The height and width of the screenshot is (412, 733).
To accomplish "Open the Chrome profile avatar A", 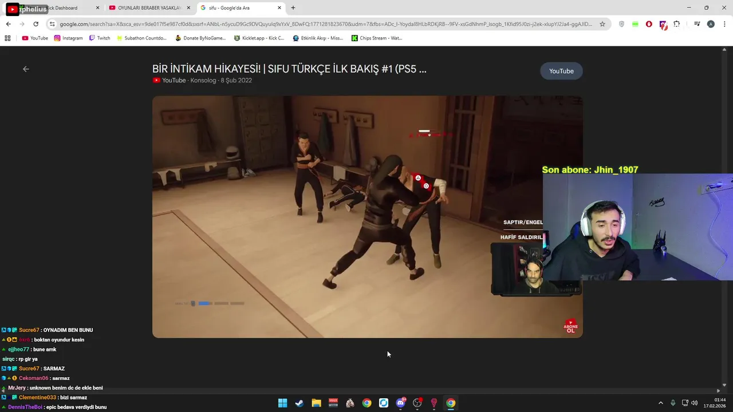I will [711, 24].
